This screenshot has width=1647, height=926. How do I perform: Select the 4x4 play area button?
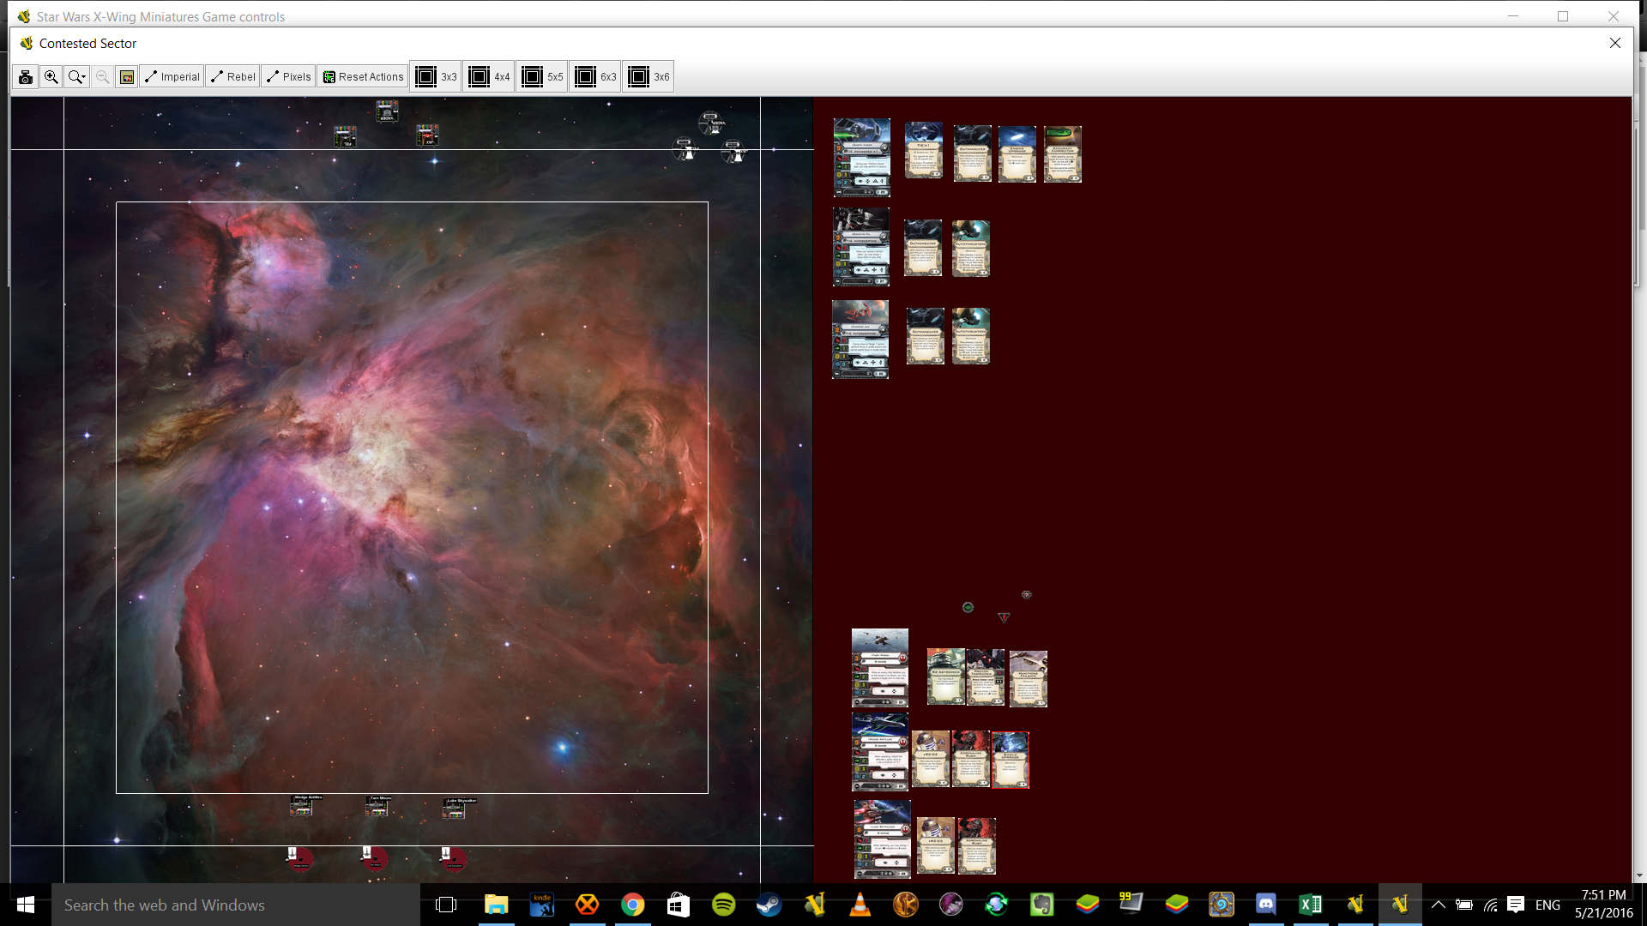tap(490, 77)
